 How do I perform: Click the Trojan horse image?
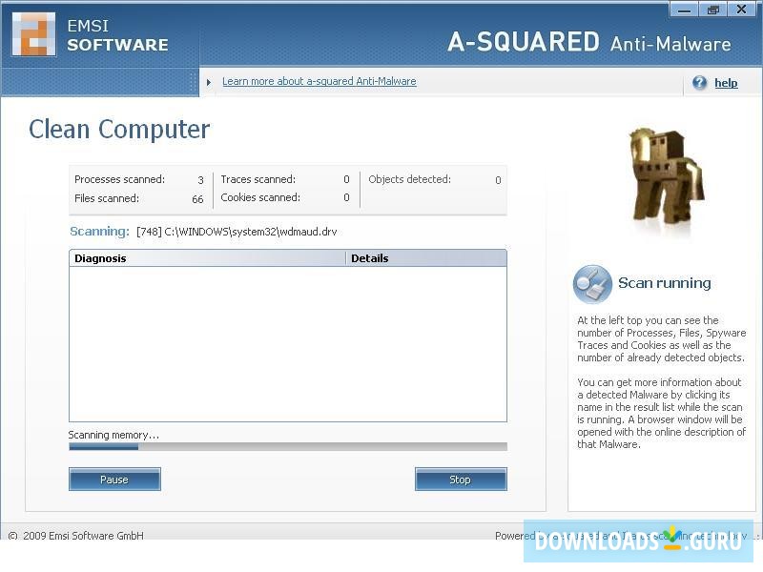tap(665, 176)
